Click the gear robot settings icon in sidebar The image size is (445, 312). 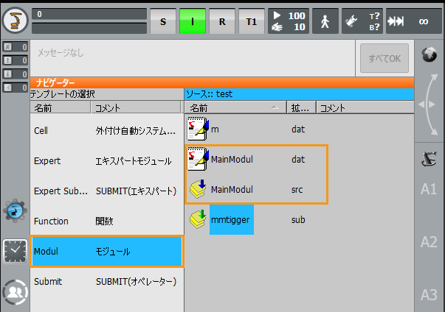(15, 210)
